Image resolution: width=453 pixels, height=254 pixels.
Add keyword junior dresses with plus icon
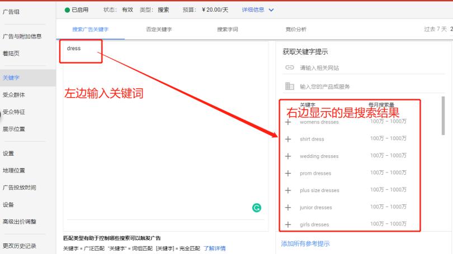(288, 207)
